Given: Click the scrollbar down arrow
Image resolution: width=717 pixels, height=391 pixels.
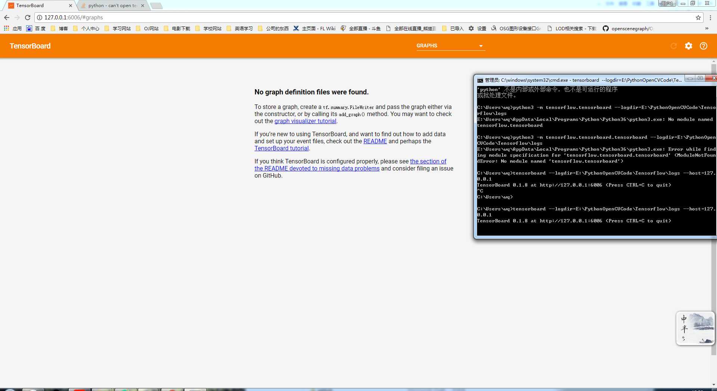Looking at the screenshot, I should click(714, 385).
